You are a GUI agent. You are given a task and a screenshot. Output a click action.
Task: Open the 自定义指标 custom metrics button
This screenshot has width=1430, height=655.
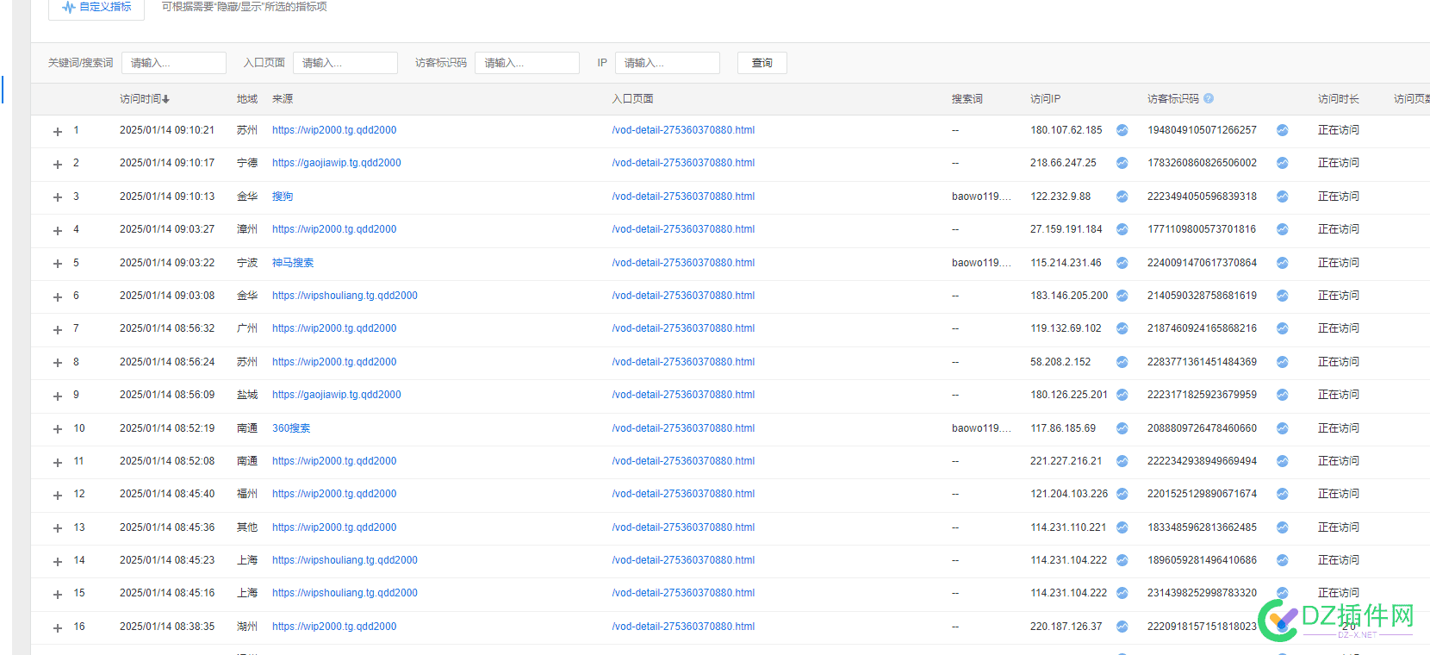pos(96,7)
